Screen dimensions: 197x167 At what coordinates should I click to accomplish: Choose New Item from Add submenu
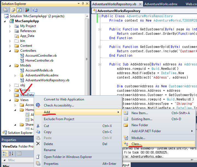(x=159, y=113)
